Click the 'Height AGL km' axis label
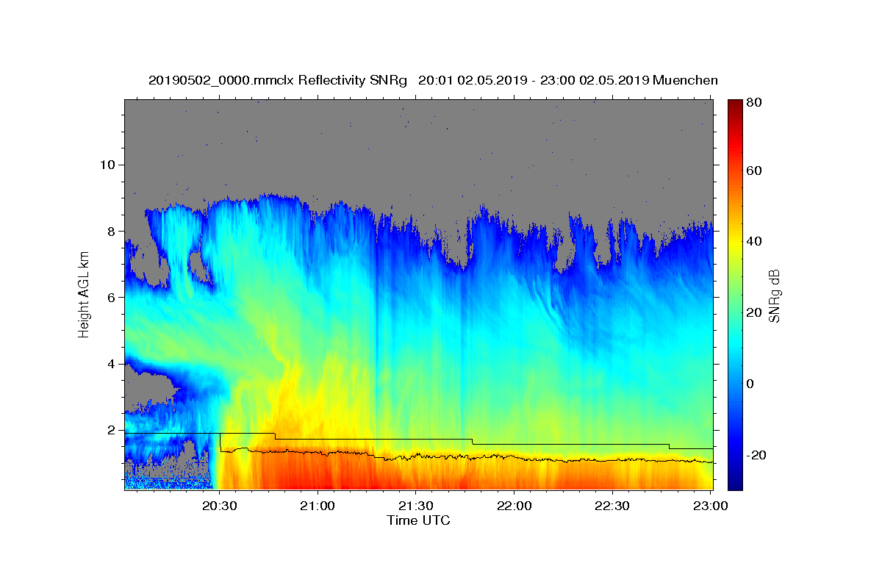Image resolution: width=882 pixels, height=588 pixels. pyautogui.click(x=85, y=295)
